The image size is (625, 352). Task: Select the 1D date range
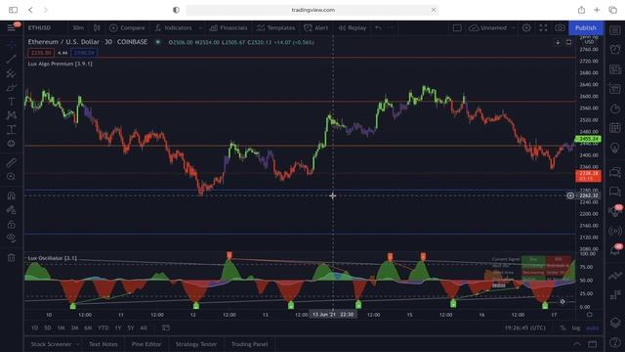click(x=35, y=328)
